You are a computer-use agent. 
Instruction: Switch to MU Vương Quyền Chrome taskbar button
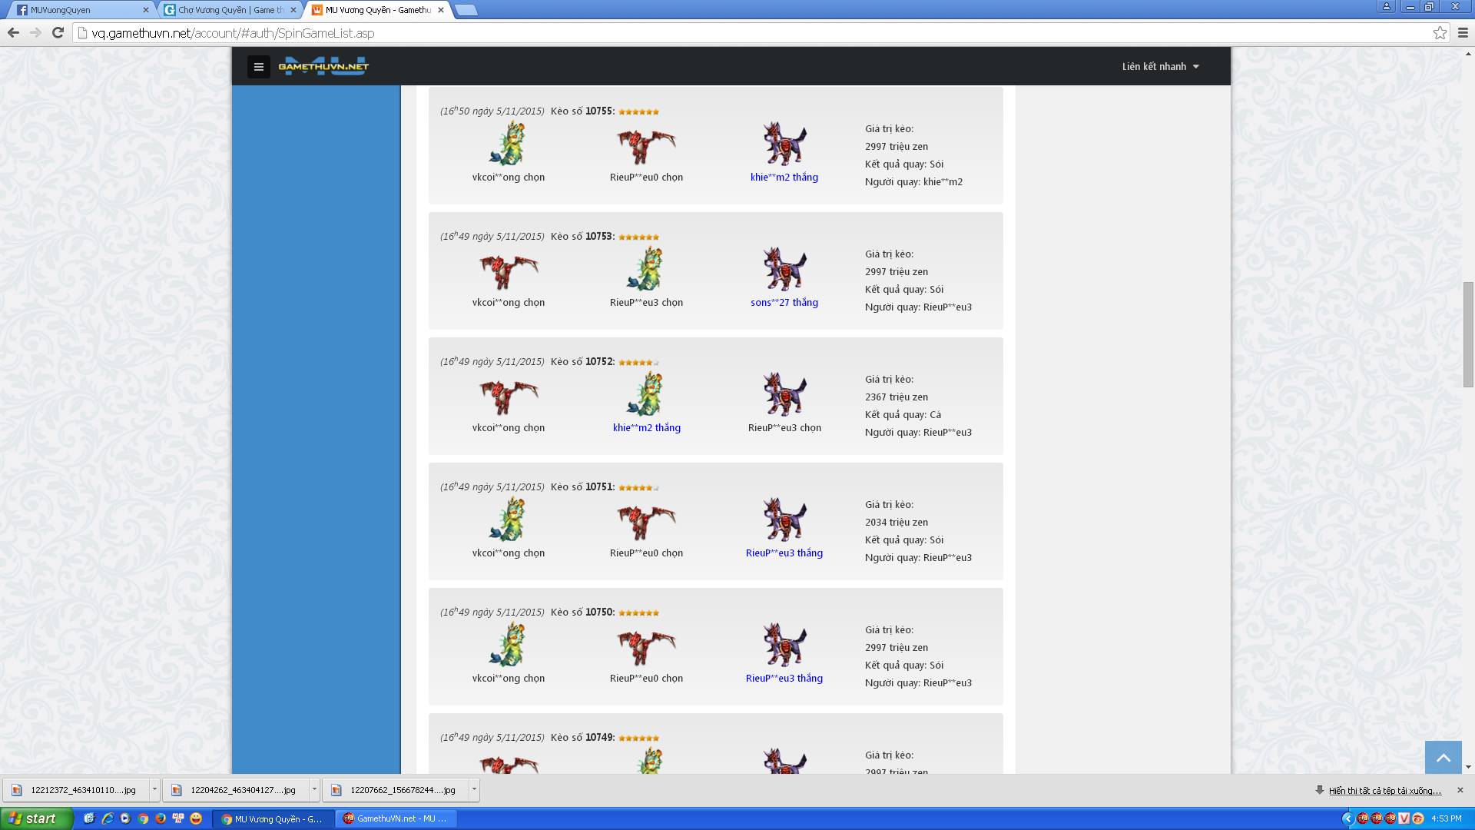point(275,818)
